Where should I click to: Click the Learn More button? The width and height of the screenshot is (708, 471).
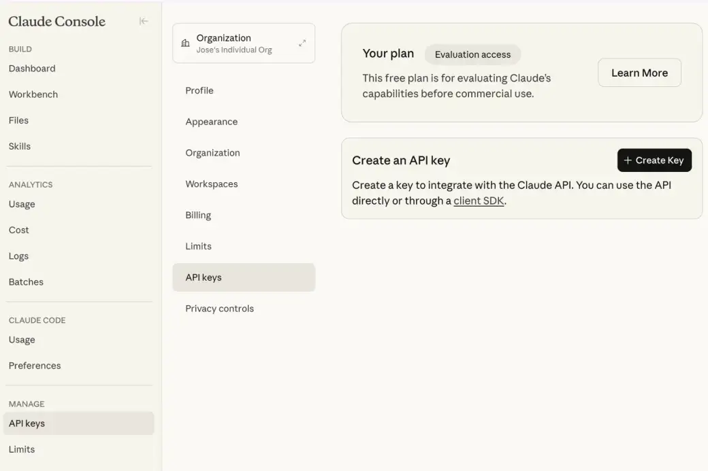(x=639, y=73)
